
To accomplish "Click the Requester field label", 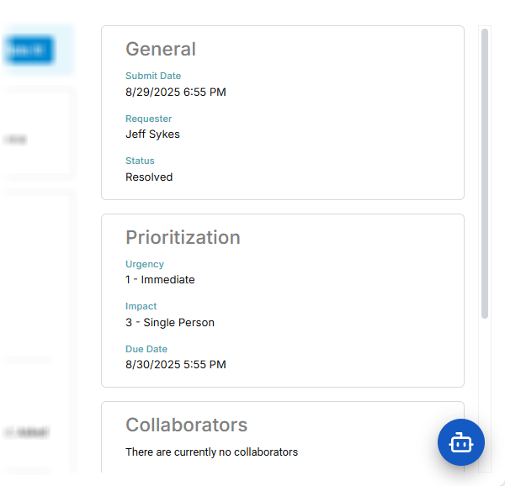I will click(x=148, y=119).
